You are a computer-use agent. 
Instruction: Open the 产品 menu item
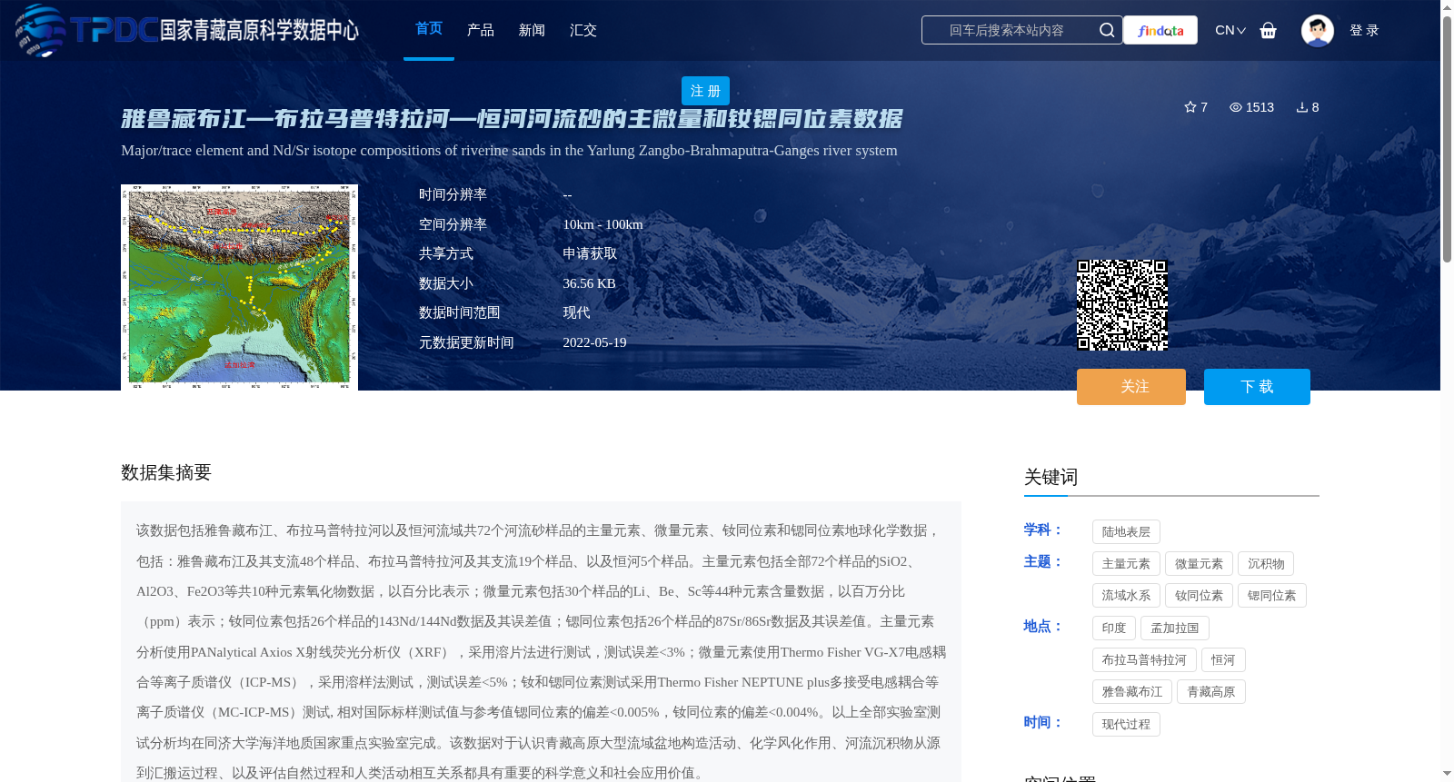pos(481,30)
